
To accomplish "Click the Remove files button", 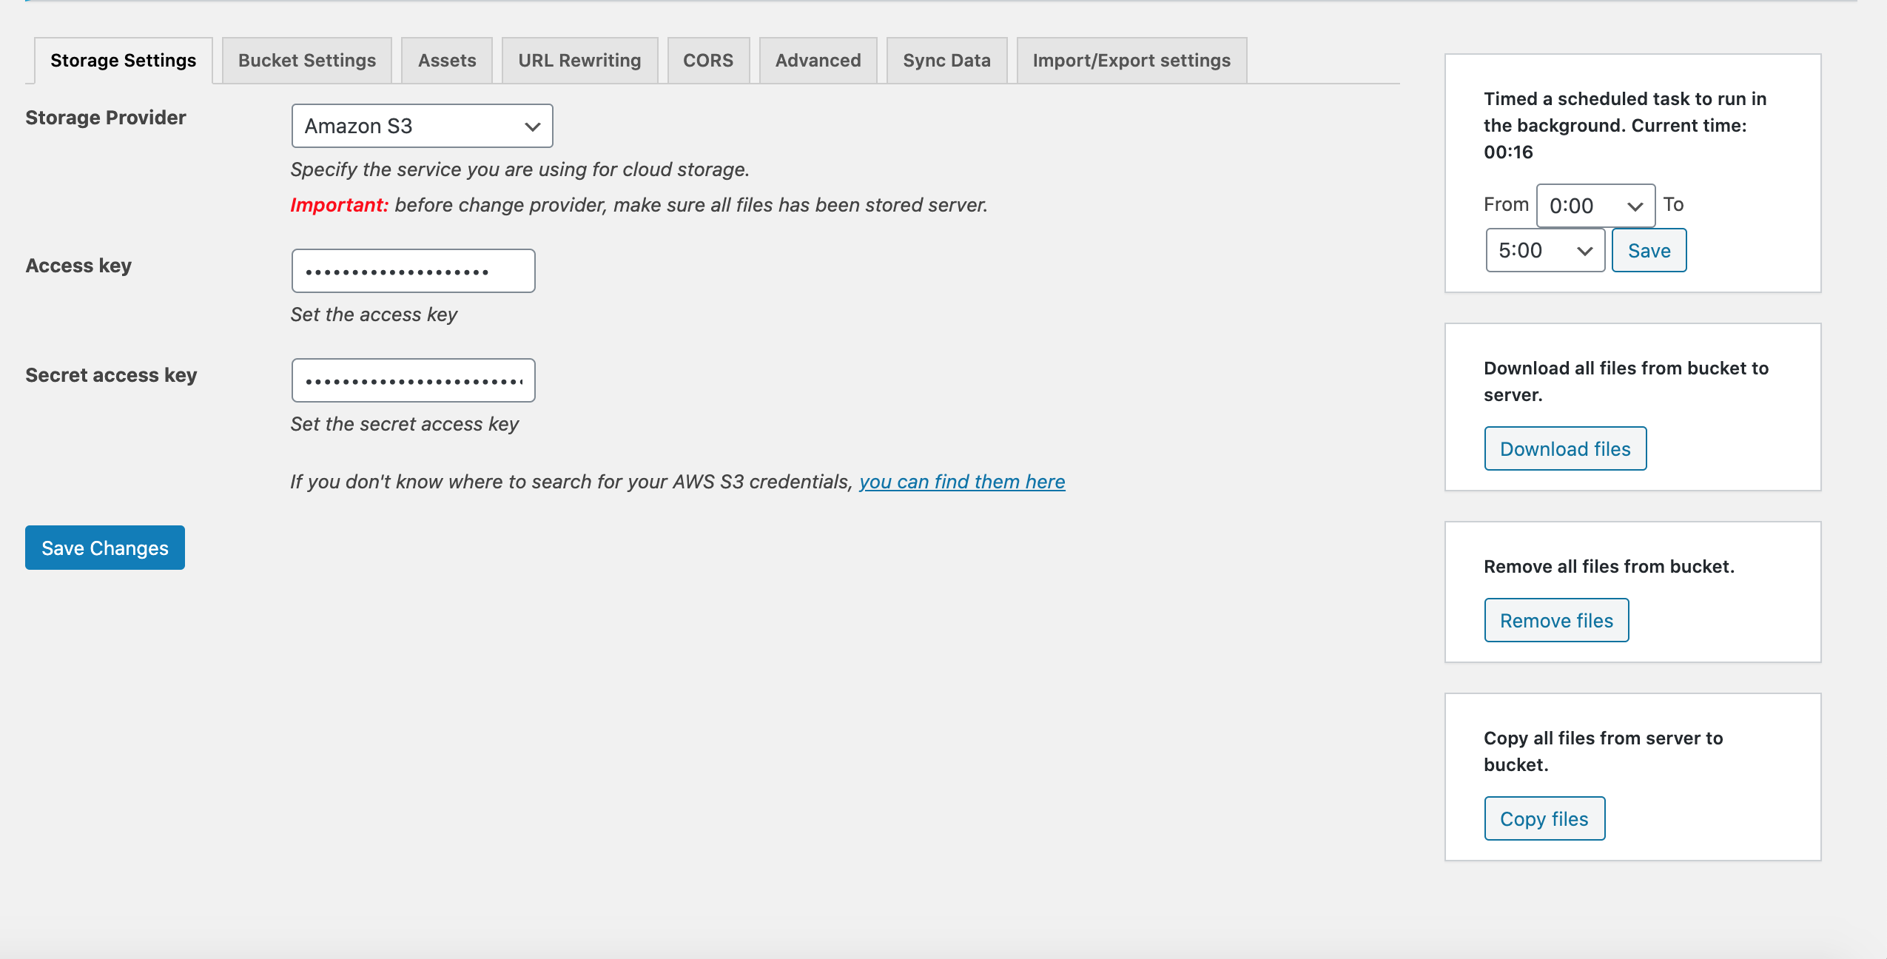I will (x=1555, y=620).
